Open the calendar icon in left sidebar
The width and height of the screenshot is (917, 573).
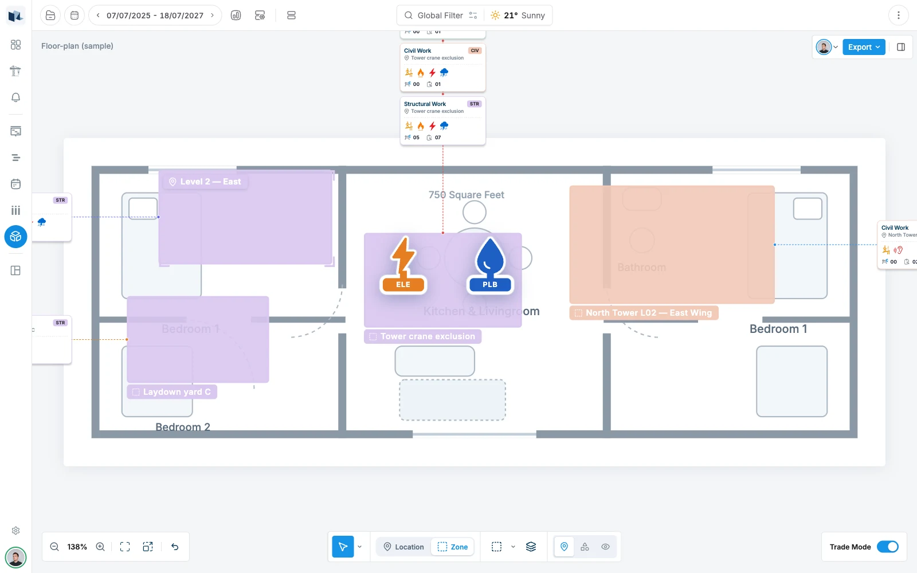click(15, 184)
